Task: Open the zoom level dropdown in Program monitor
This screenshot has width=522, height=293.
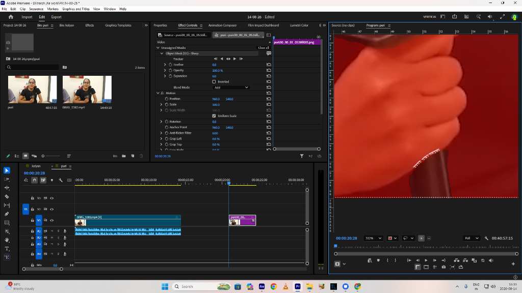Action: pos(373,238)
